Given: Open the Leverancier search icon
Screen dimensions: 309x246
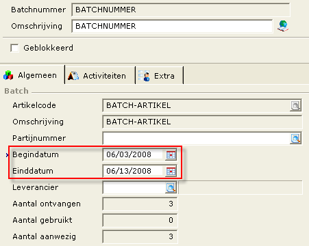Looking at the screenshot, I should click(171, 187).
